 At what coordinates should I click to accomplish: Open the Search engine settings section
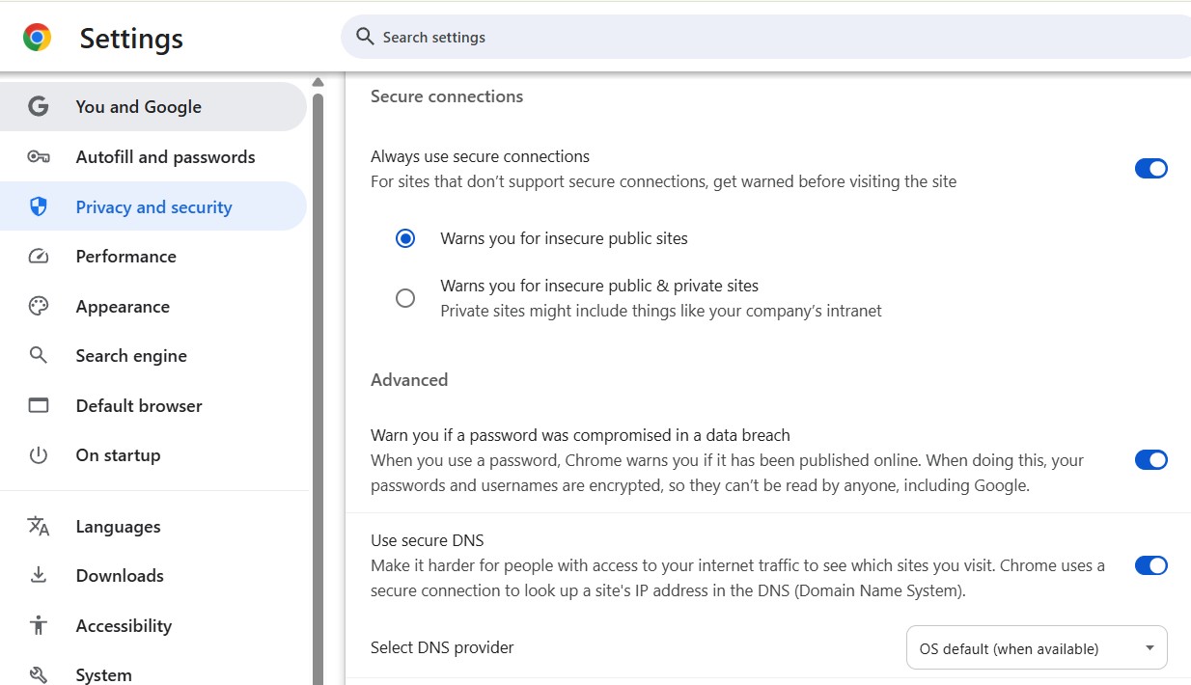click(x=131, y=356)
